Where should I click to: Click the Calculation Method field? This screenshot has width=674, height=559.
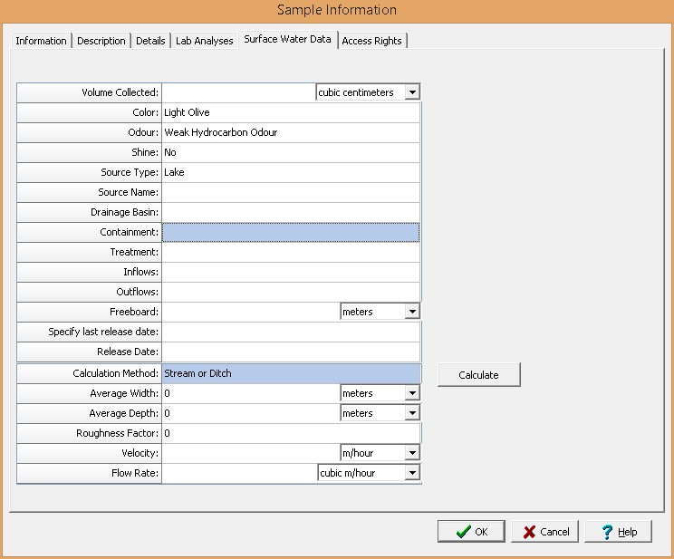290,373
